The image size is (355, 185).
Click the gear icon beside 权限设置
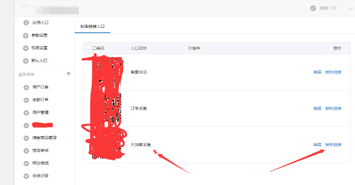point(26,48)
